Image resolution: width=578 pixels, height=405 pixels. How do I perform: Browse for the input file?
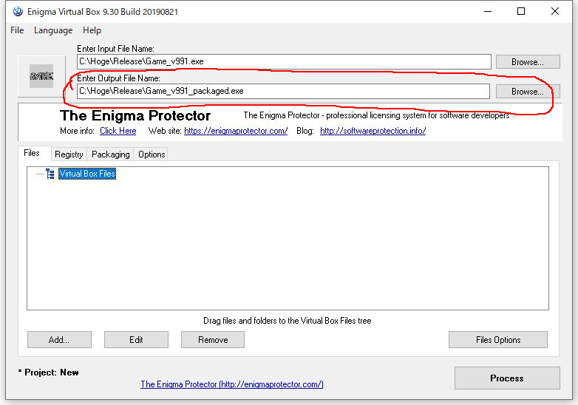[528, 62]
